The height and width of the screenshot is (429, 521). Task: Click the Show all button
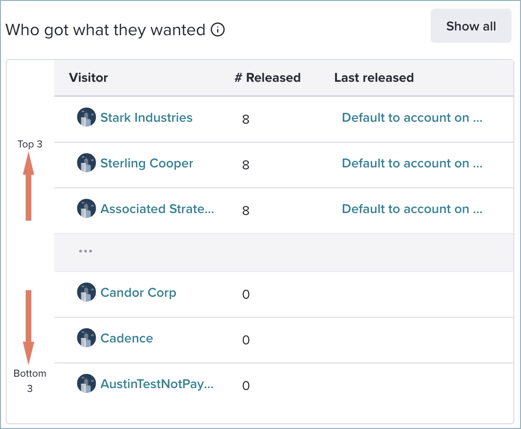(x=471, y=26)
